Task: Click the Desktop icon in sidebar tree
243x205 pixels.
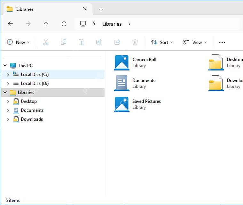Action: (x=16, y=102)
